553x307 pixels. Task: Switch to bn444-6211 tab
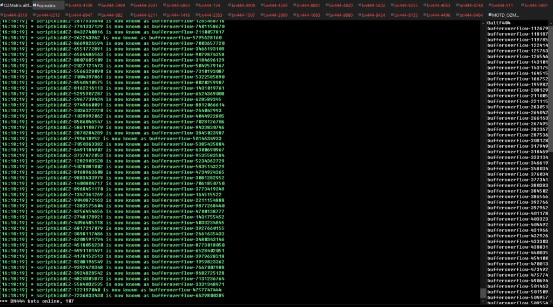click(144, 15)
